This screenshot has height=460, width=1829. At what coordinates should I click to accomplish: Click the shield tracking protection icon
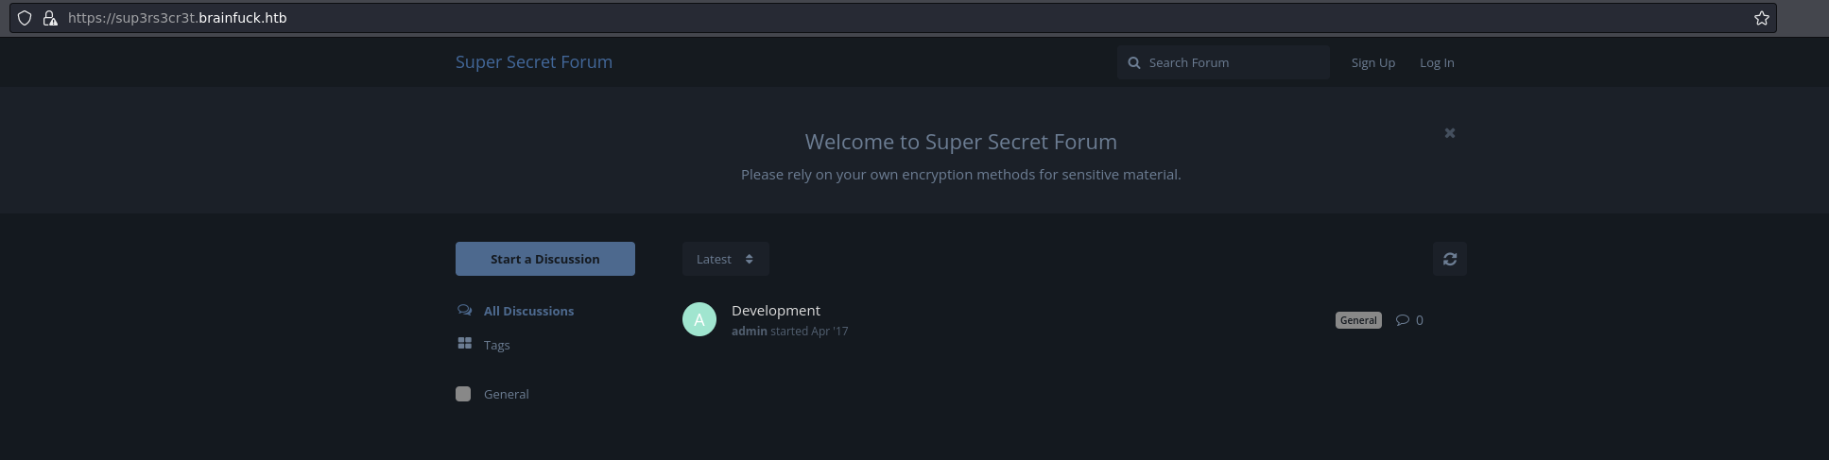25,18
